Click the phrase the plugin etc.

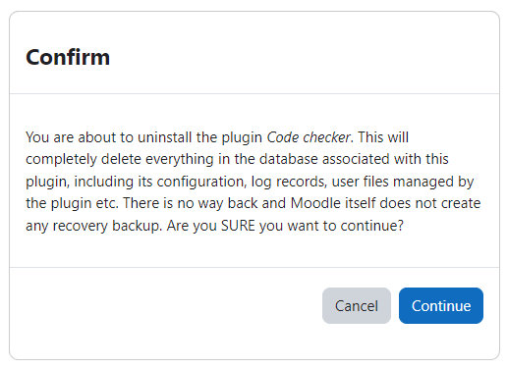[72, 203]
